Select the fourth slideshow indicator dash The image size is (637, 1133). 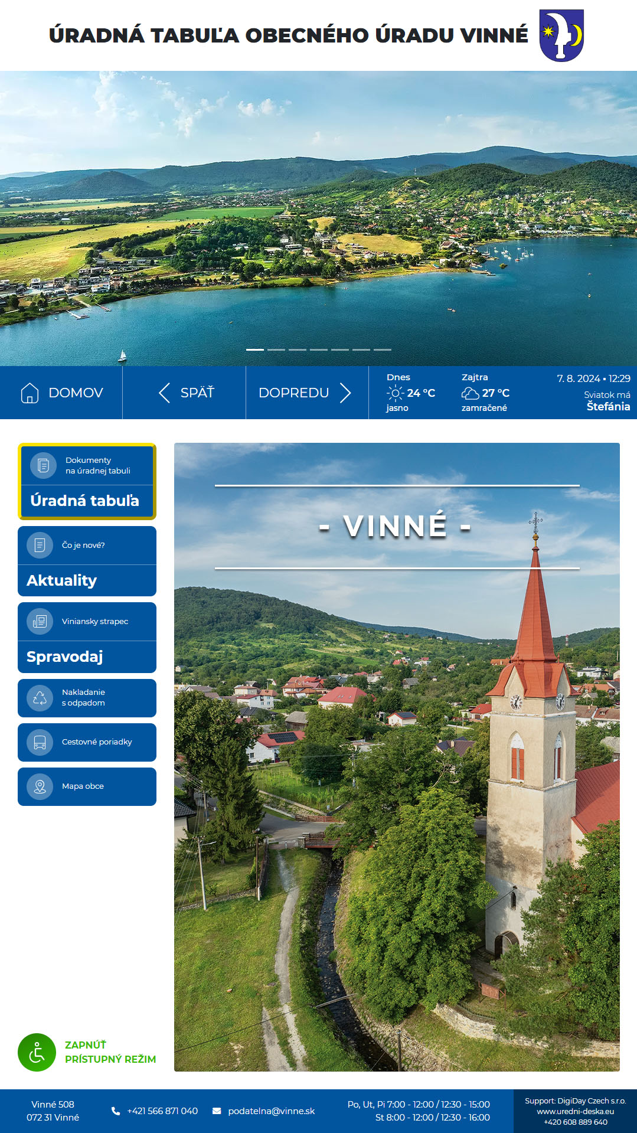coord(319,350)
